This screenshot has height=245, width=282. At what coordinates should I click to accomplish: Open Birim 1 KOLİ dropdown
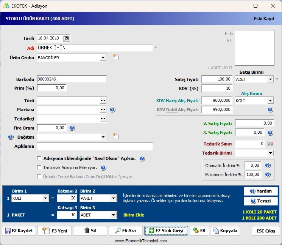coord(45,198)
